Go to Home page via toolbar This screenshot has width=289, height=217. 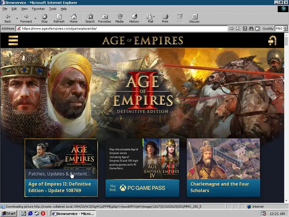click(x=74, y=18)
